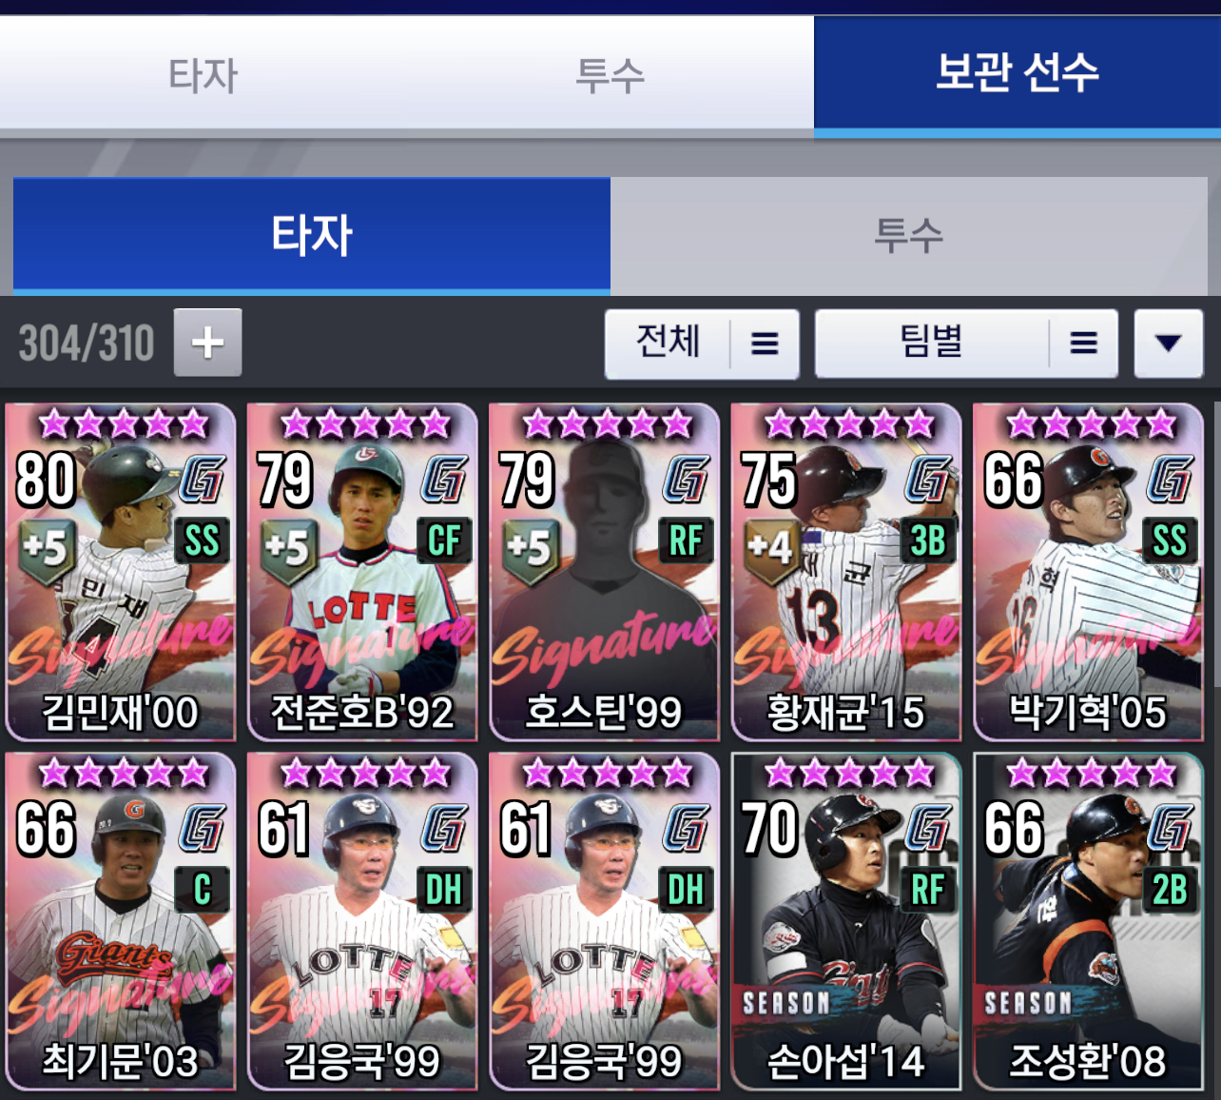This screenshot has width=1221, height=1100.
Task: Expand the dark arrow dropdown button
Action: tap(1169, 343)
